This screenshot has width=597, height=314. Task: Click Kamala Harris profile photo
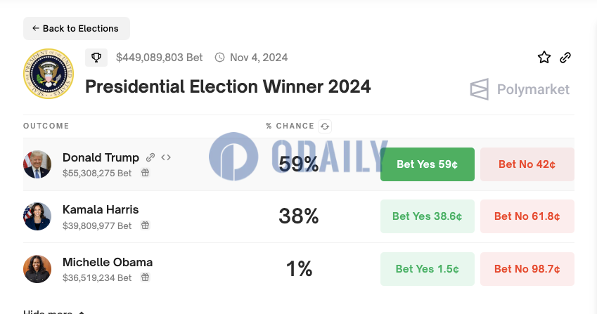coord(37,216)
